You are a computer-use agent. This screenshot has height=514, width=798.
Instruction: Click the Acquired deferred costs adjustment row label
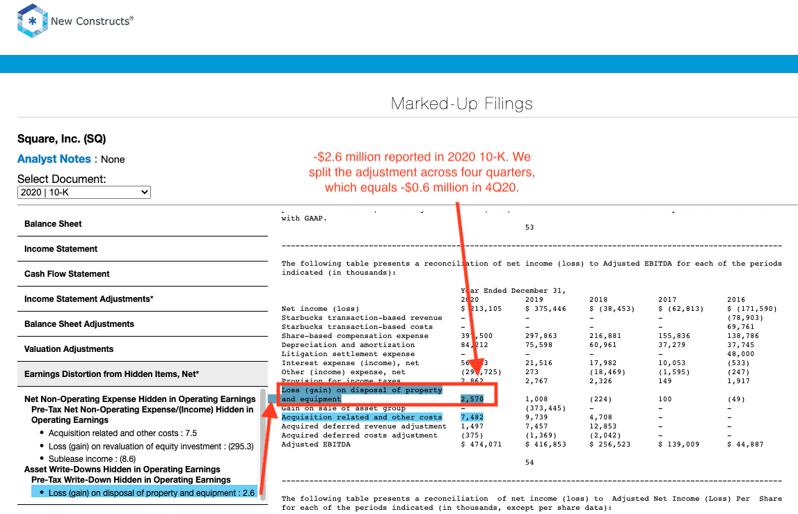click(359, 435)
